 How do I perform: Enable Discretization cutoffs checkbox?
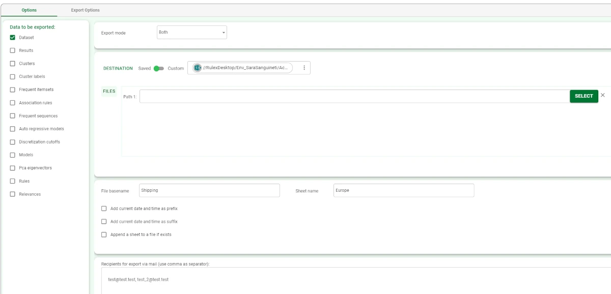(13, 142)
